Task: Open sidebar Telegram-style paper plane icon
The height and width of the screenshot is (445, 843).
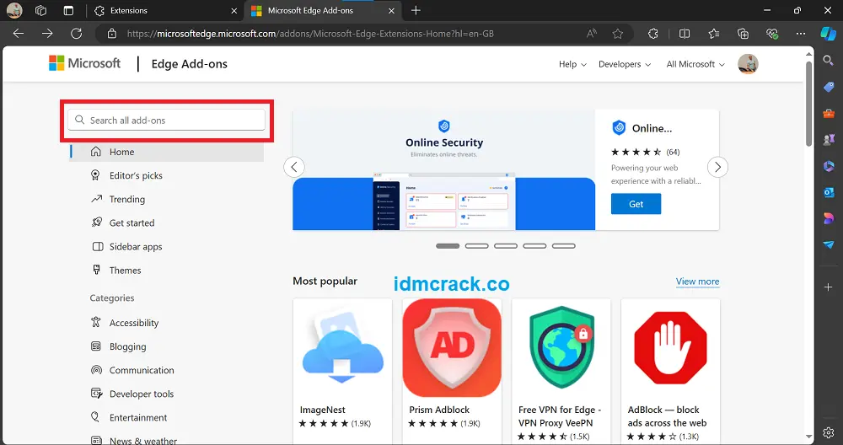Action: coord(829,245)
